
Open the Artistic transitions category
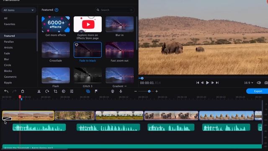(x=8, y=47)
